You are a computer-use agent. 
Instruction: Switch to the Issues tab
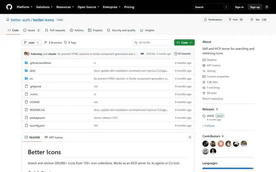pyautogui.click(x=32, y=30)
